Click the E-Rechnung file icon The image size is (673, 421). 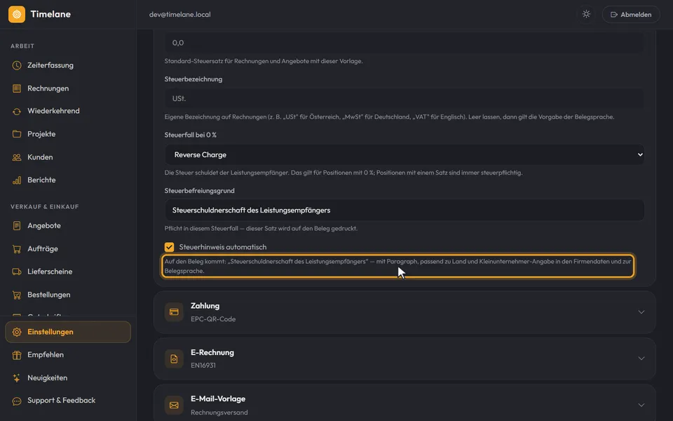pyautogui.click(x=174, y=359)
